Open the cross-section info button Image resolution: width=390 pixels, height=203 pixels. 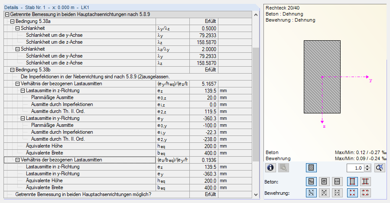click(270, 168)
